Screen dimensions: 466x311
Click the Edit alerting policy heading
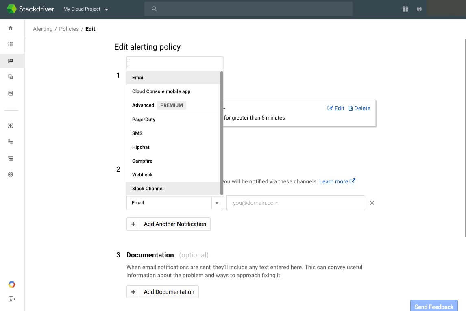coord(148,47)
